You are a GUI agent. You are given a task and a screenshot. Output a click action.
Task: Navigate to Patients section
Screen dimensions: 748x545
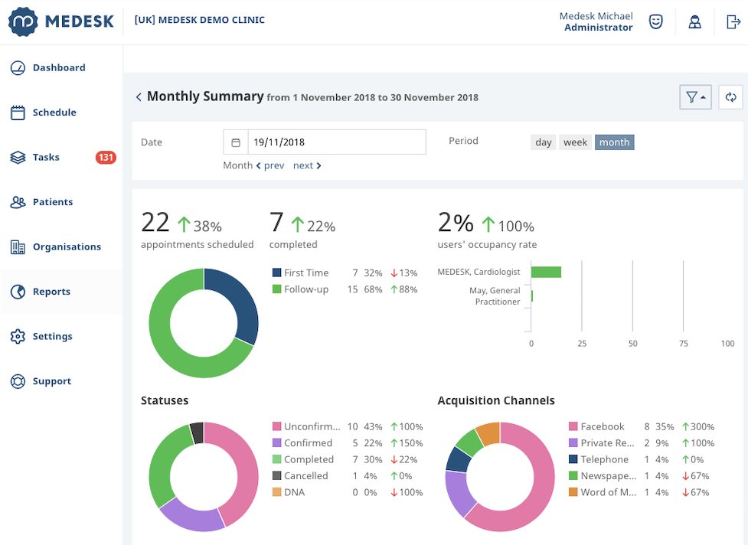pyautogui.click(x=52, y=202)
